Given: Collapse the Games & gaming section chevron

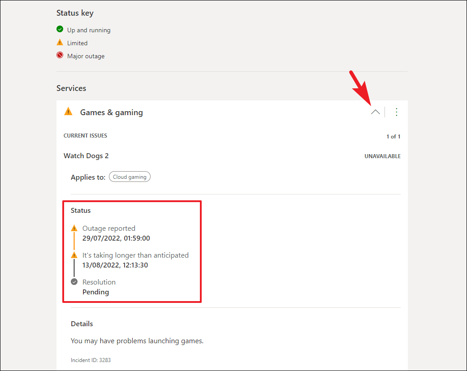Looking at the screenshot, I should (375, 112).
